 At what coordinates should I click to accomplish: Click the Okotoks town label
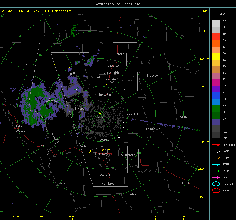[105, 174]
